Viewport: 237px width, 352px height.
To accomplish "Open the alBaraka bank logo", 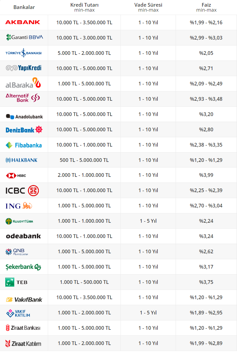I will click(x=24, y=83).
